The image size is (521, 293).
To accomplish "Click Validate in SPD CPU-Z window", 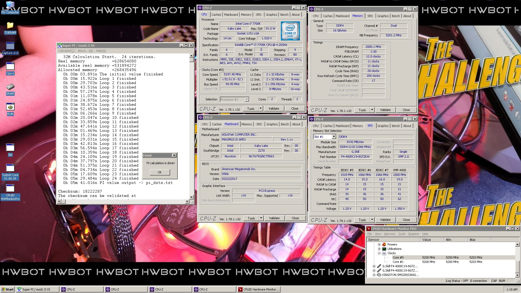I will point(385,220).
